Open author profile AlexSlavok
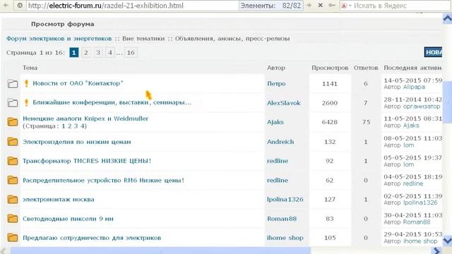Screen dimensions: 452x254 284,103
